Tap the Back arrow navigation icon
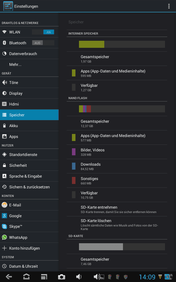 [9, 277]
